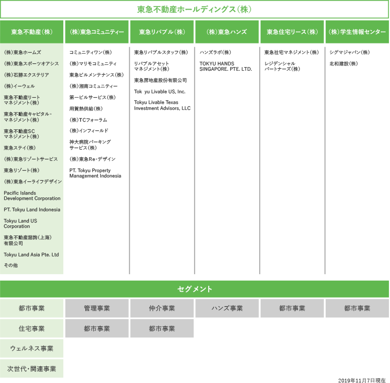The width and height of the screenshot is (390, 383).
Task: Select the 東急住宅リース(株) column header
Action: (x=292, y=32)
